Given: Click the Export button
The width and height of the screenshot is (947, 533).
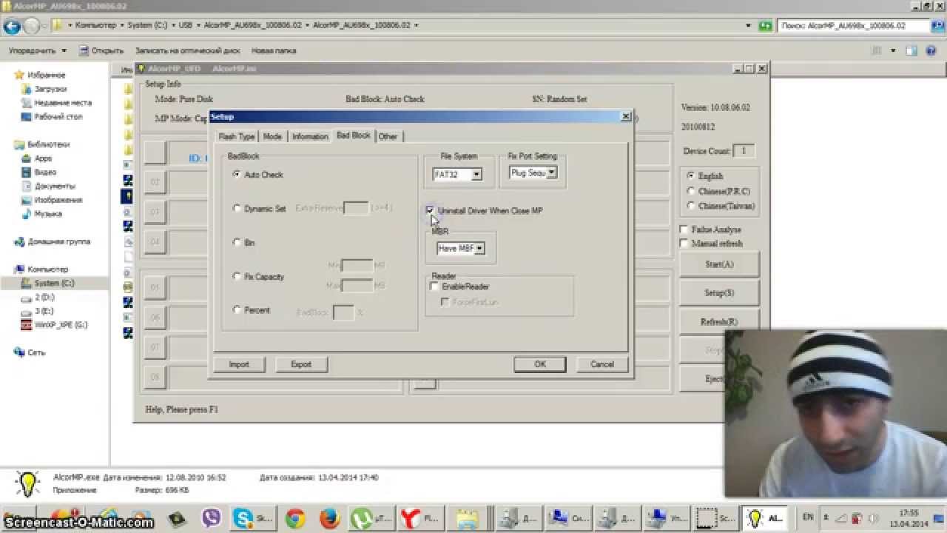Looking at the screenshot, I should 301,364.
